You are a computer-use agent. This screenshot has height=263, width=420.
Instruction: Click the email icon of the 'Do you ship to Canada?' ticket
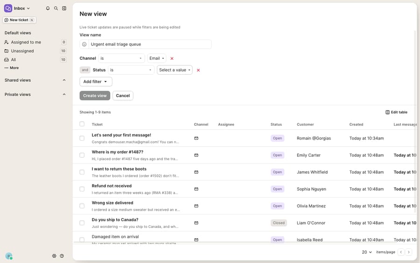tap(196, 223)
